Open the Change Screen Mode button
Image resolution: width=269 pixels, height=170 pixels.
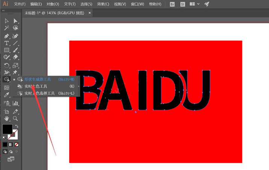tap(11, 159)
